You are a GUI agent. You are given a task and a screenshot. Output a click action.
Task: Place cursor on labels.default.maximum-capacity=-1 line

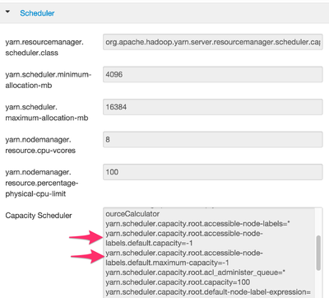(167, 263)
